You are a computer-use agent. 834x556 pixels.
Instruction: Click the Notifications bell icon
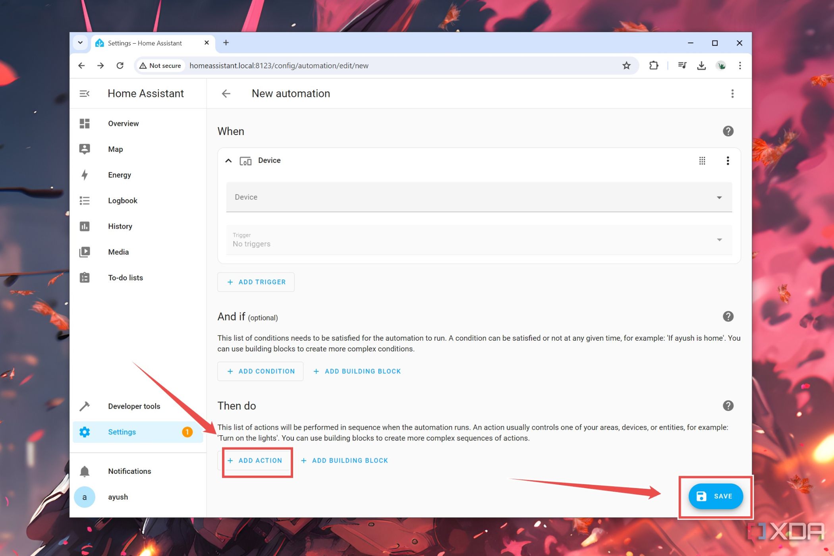coord(85,471)
